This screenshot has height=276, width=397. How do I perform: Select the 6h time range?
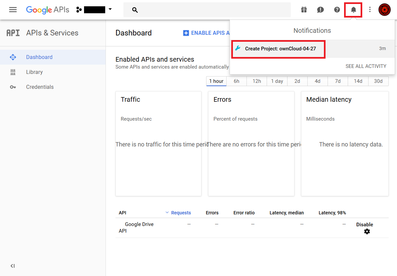(x=237, y=81)
